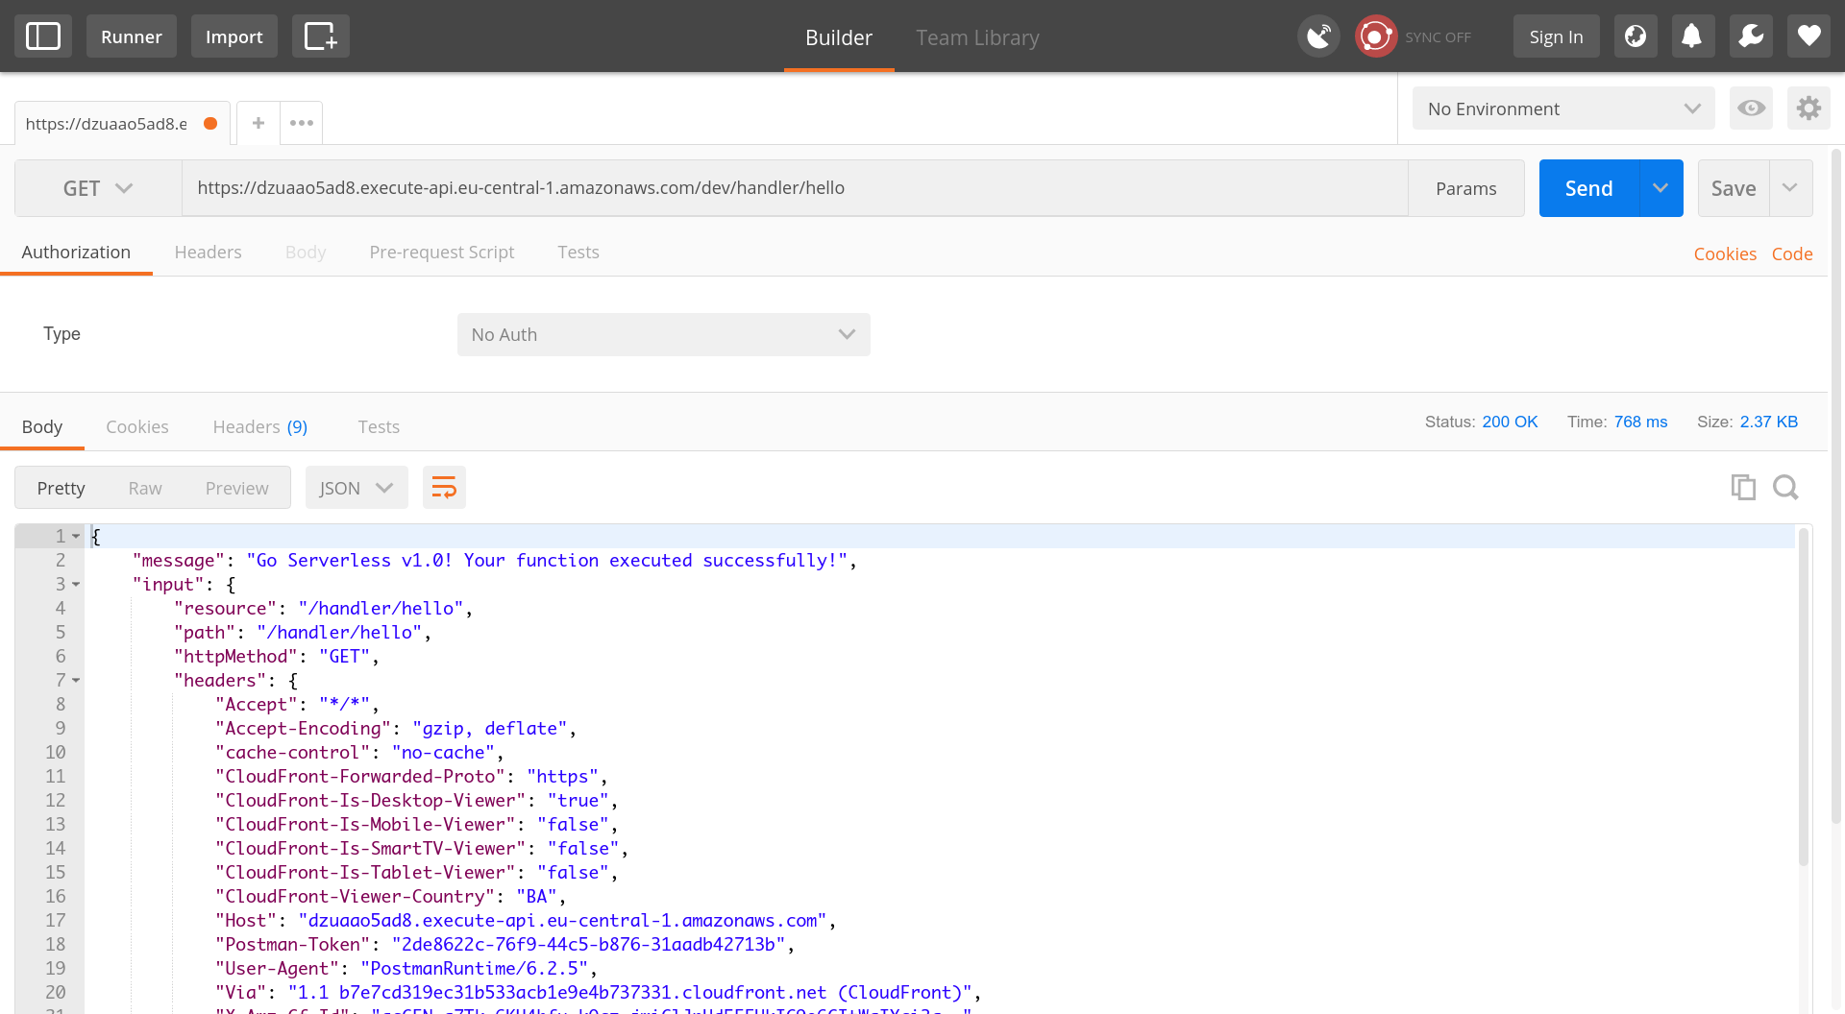Open a new window with plus icon
1845x1014 pixels.
click(320, 36)
